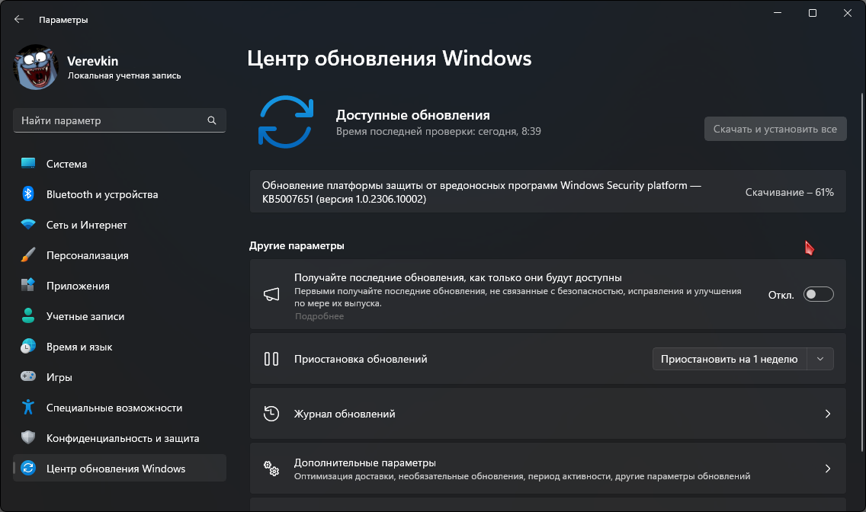Screen dimensions: 866x512
Task: Select Учетные записи in sidebar
Action: pyautogui.click(x=119, y=316)
